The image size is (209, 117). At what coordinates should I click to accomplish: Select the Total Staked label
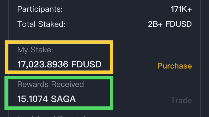(x=41, y=24)
